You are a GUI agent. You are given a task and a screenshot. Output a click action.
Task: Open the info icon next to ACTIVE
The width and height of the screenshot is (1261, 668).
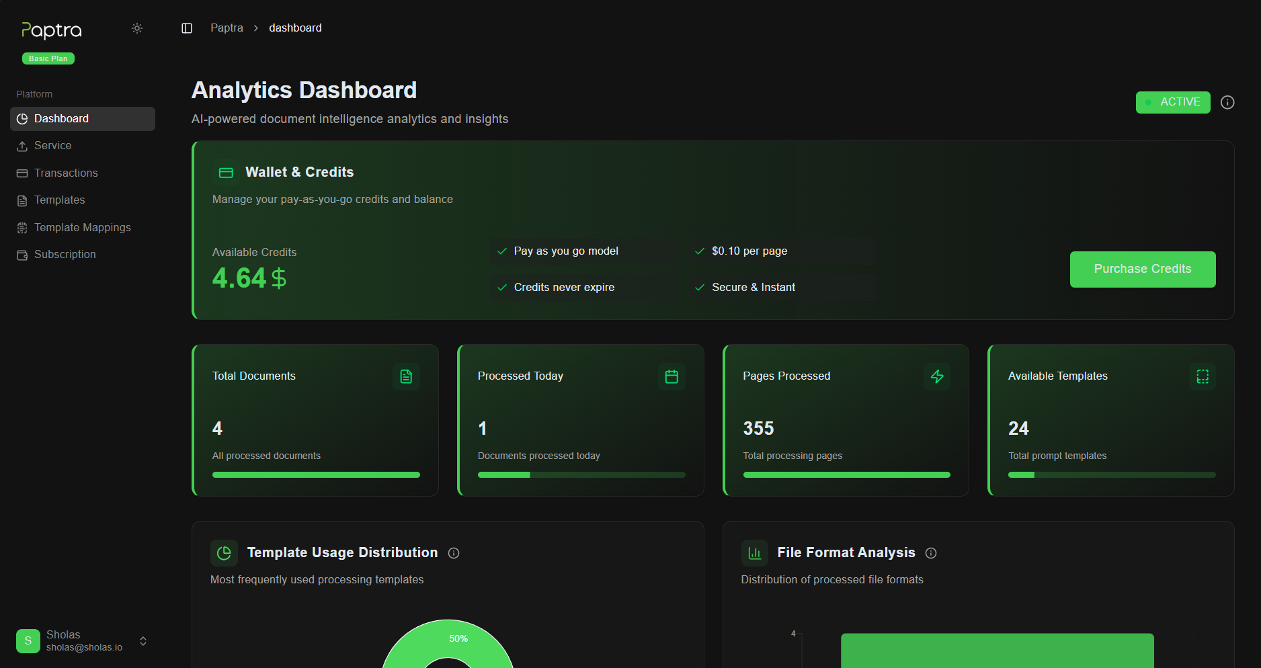1227,102
